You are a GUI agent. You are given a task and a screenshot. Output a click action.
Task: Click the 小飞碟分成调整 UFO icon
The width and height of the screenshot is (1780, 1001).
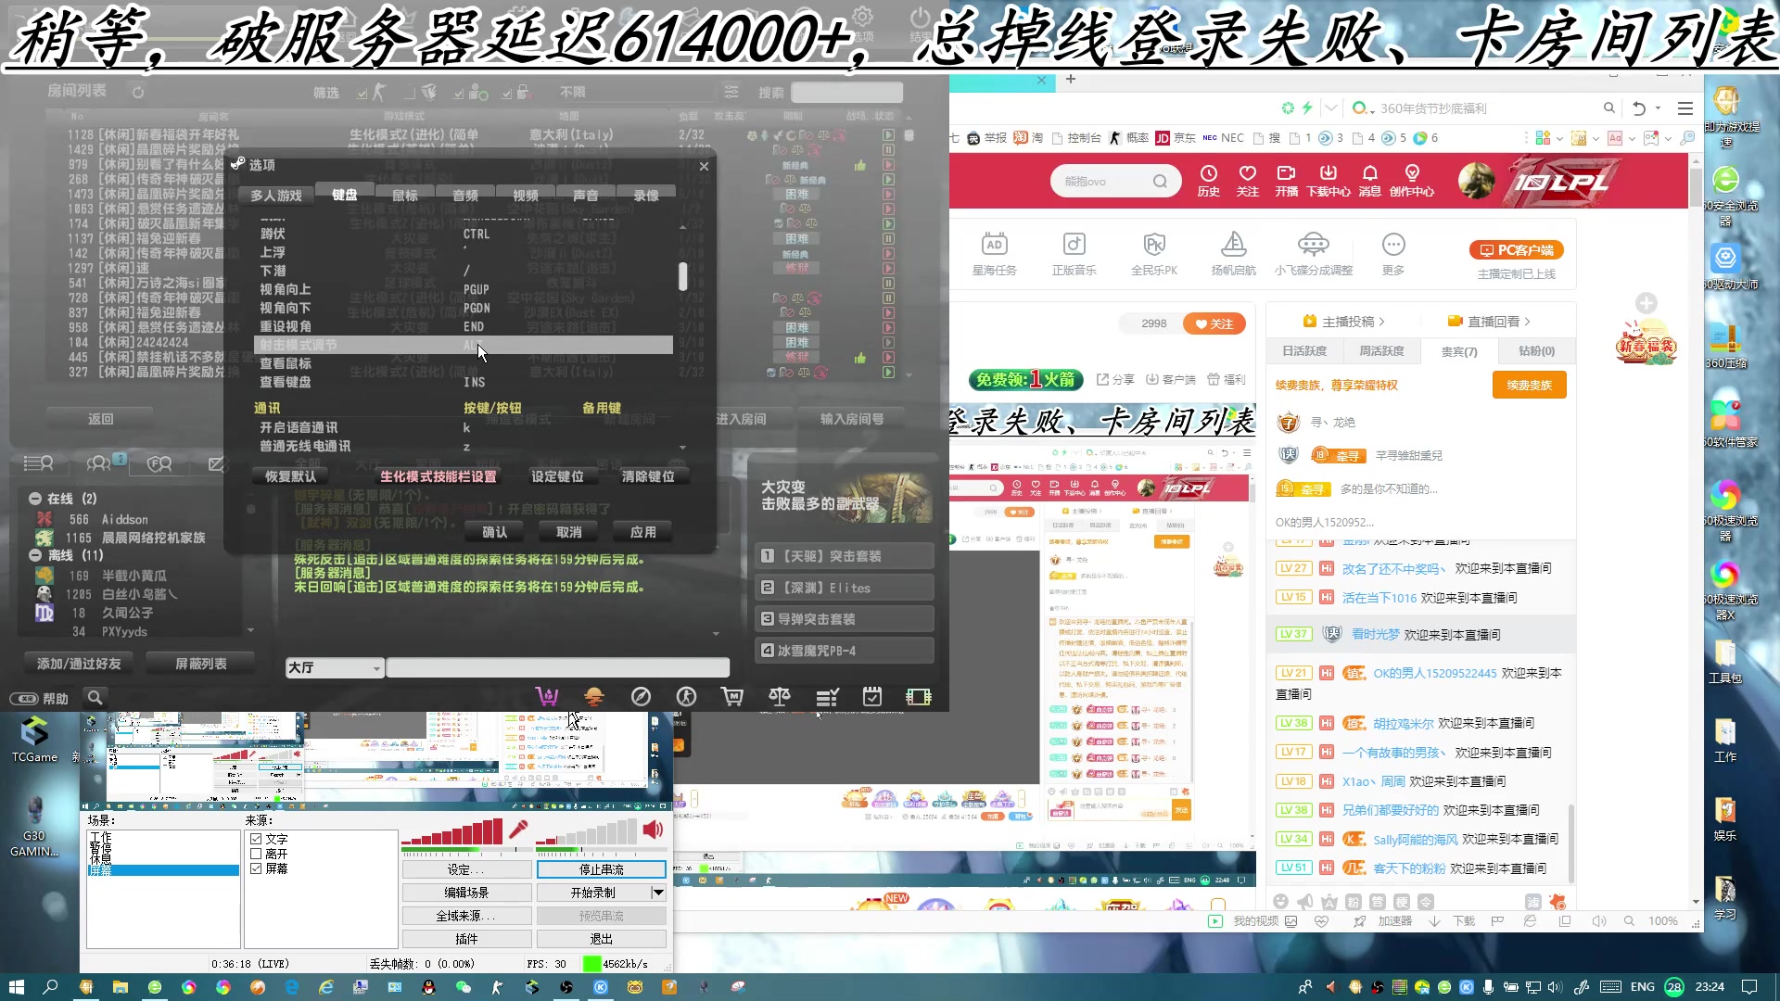(x=1313, y=245)
